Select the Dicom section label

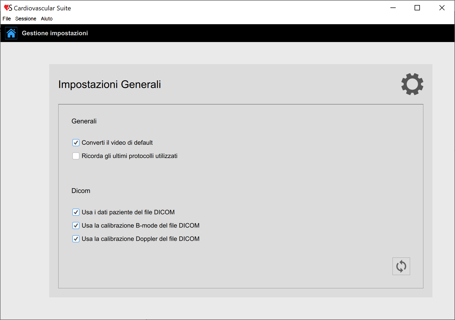81,191
